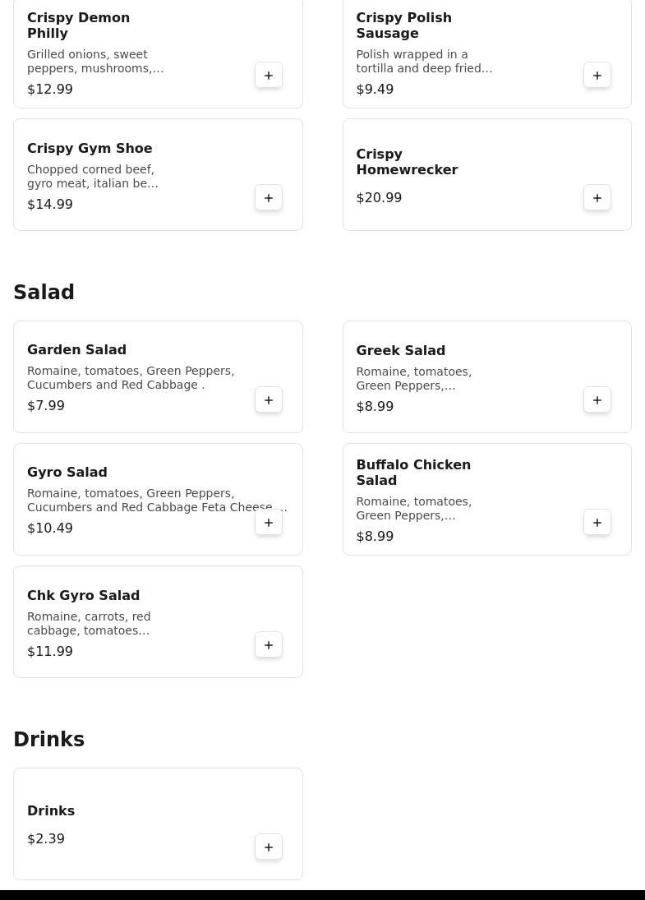The width and height of the screenshot is (645, 900).
Task: Add Crispy Homewrecker with plus button
Action: click(x=597, y=197)
